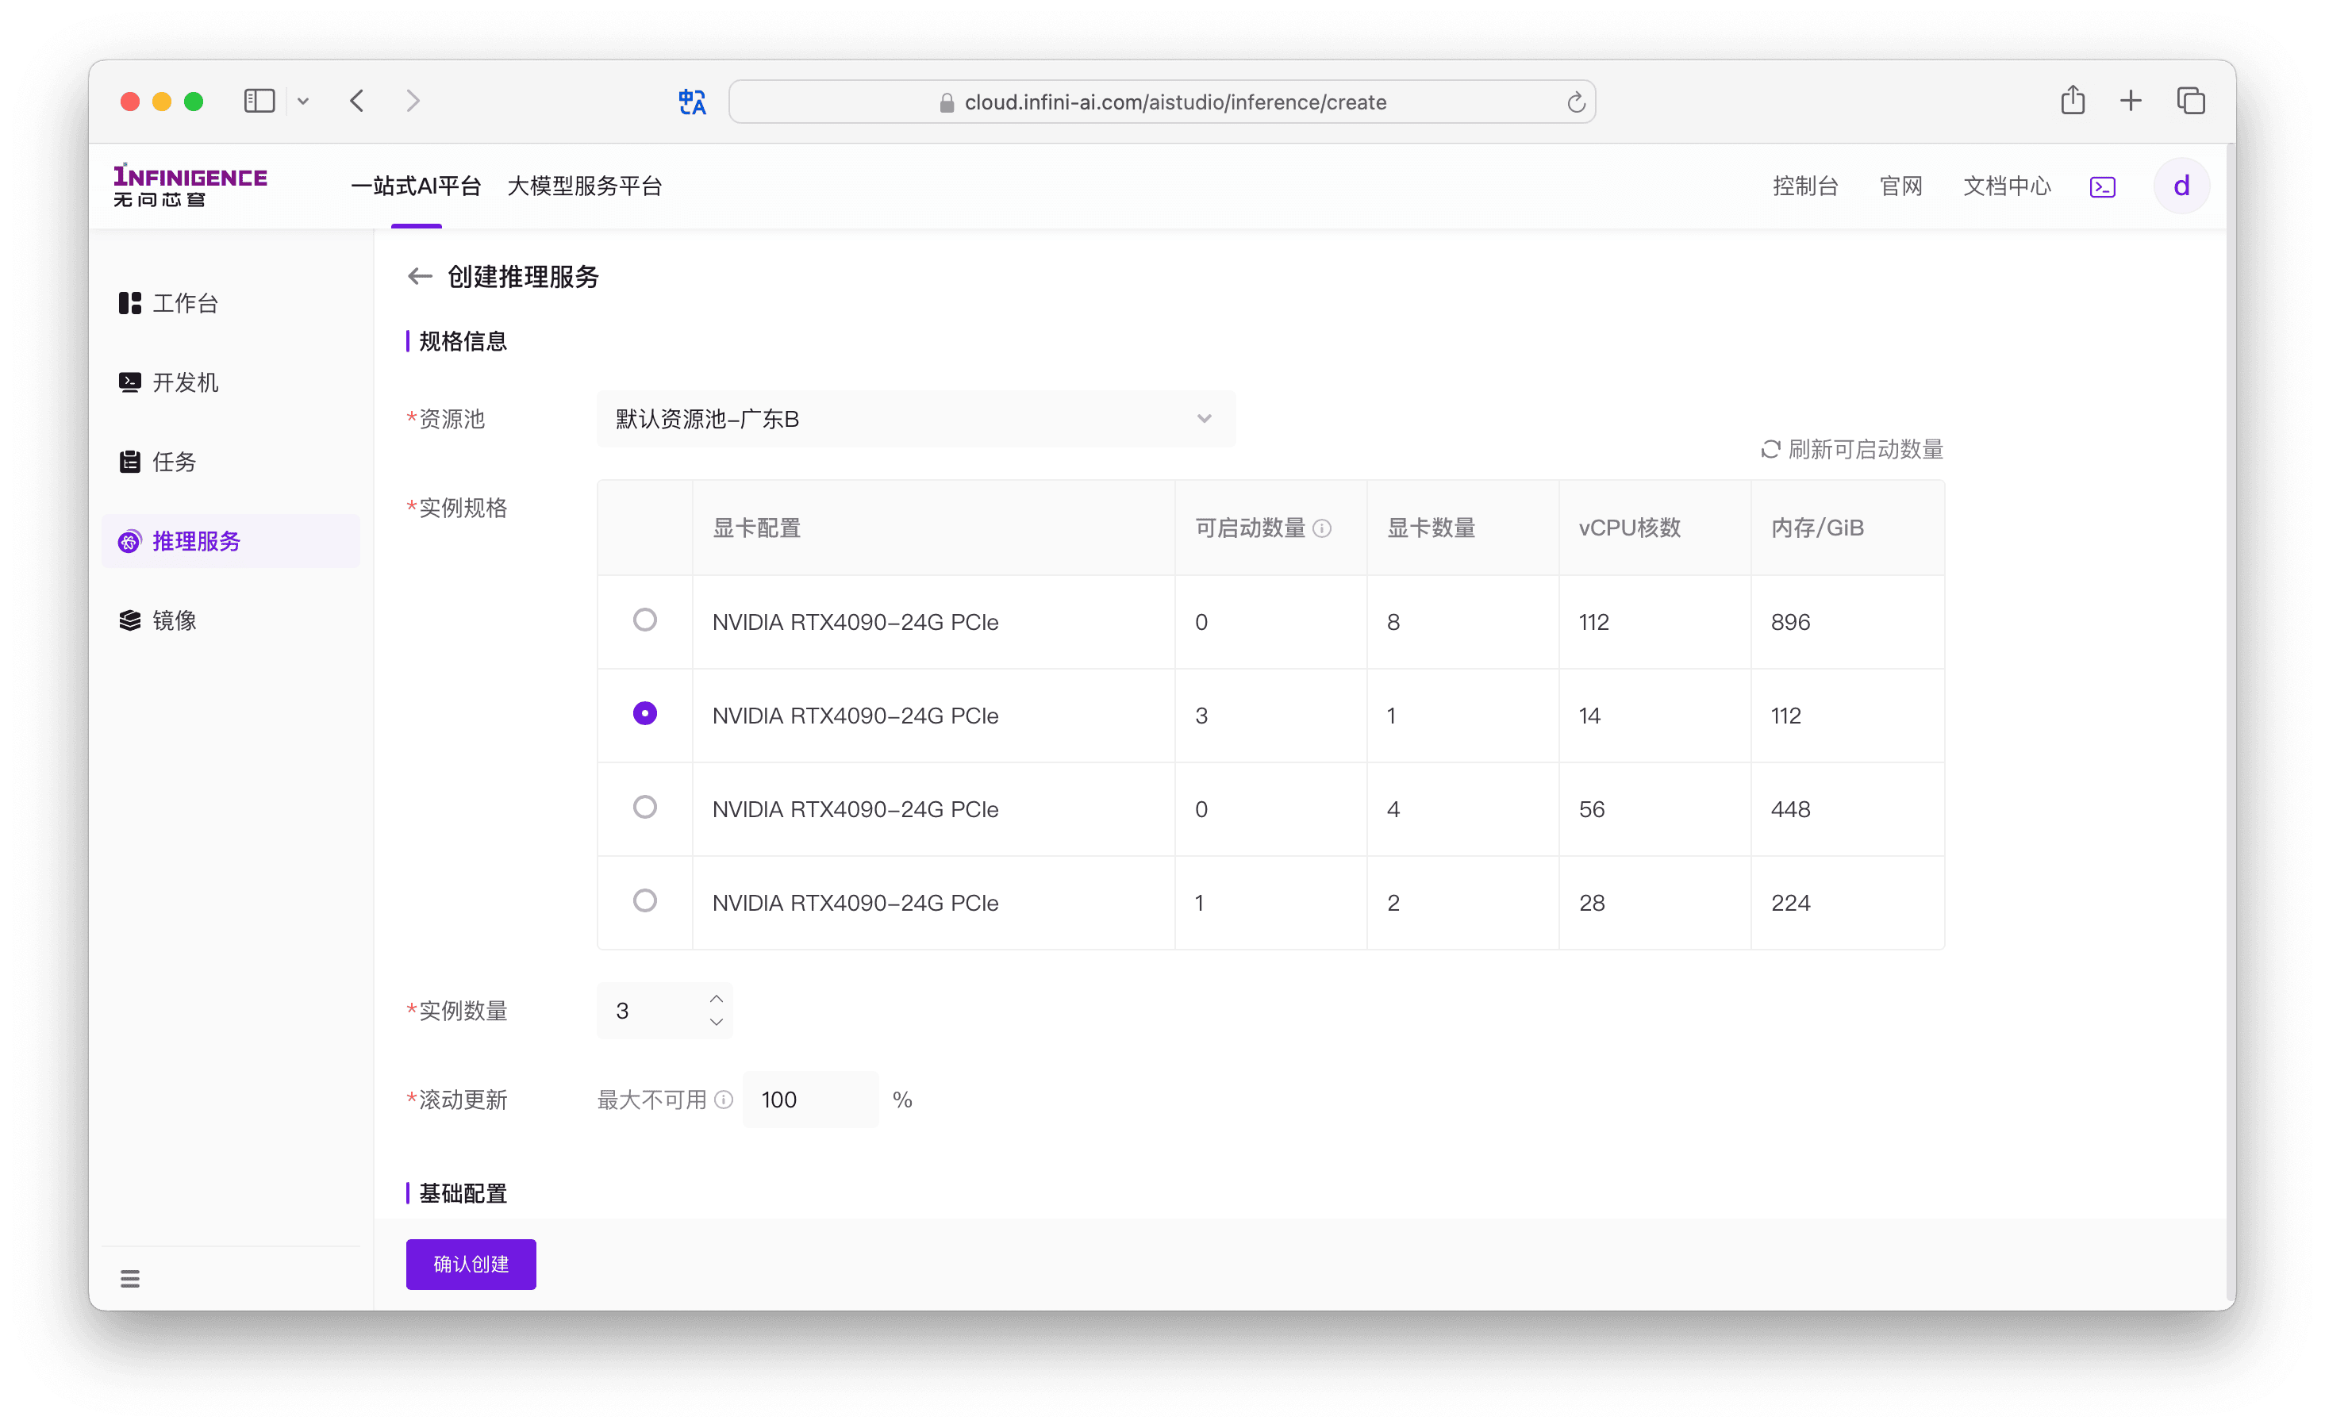Click the Safari sidebar toggle icon
Screen dimensions: 2325x1428
tap(259, 101)
